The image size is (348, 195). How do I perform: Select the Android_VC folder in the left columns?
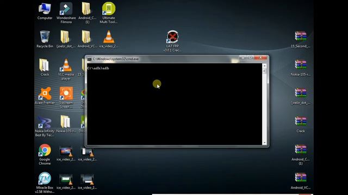click(x=87, y=40)
